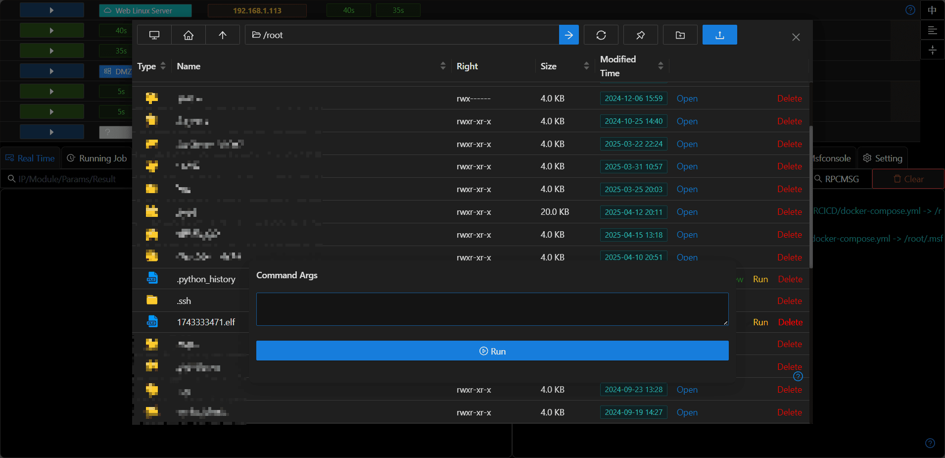This screenshot has width=945, height=458.
Task: Select .ssh folder name
Action: [184, 301]
